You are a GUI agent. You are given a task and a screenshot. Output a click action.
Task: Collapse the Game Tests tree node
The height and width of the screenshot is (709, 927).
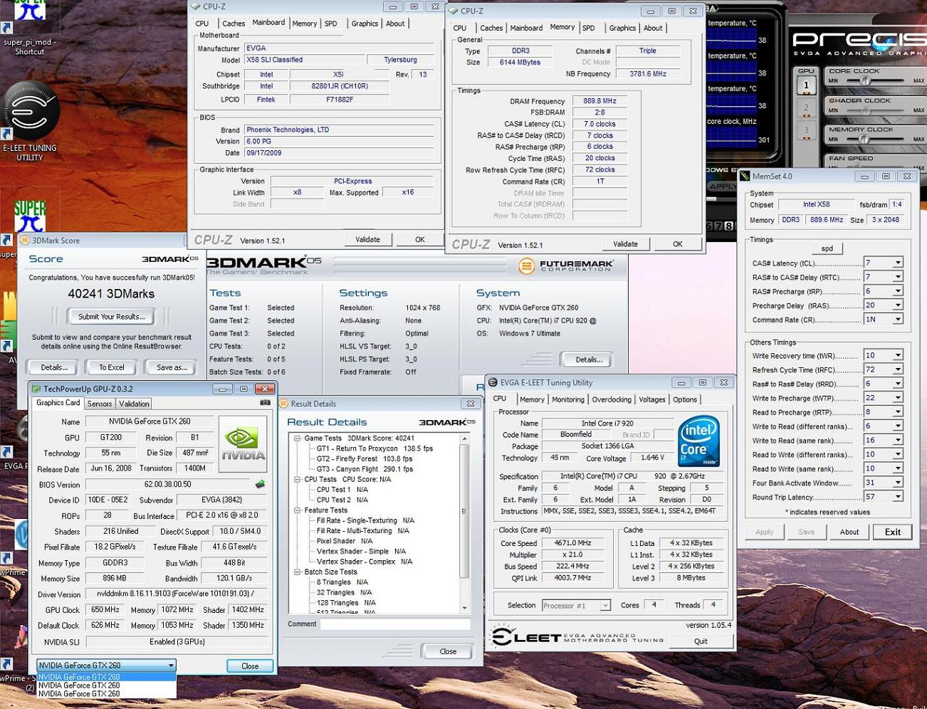tap(297, 438)
